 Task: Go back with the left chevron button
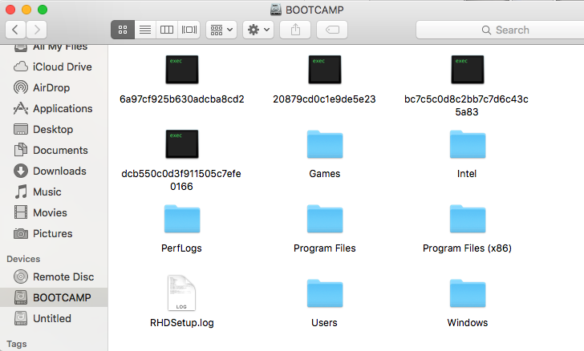[x=15, y=30]
